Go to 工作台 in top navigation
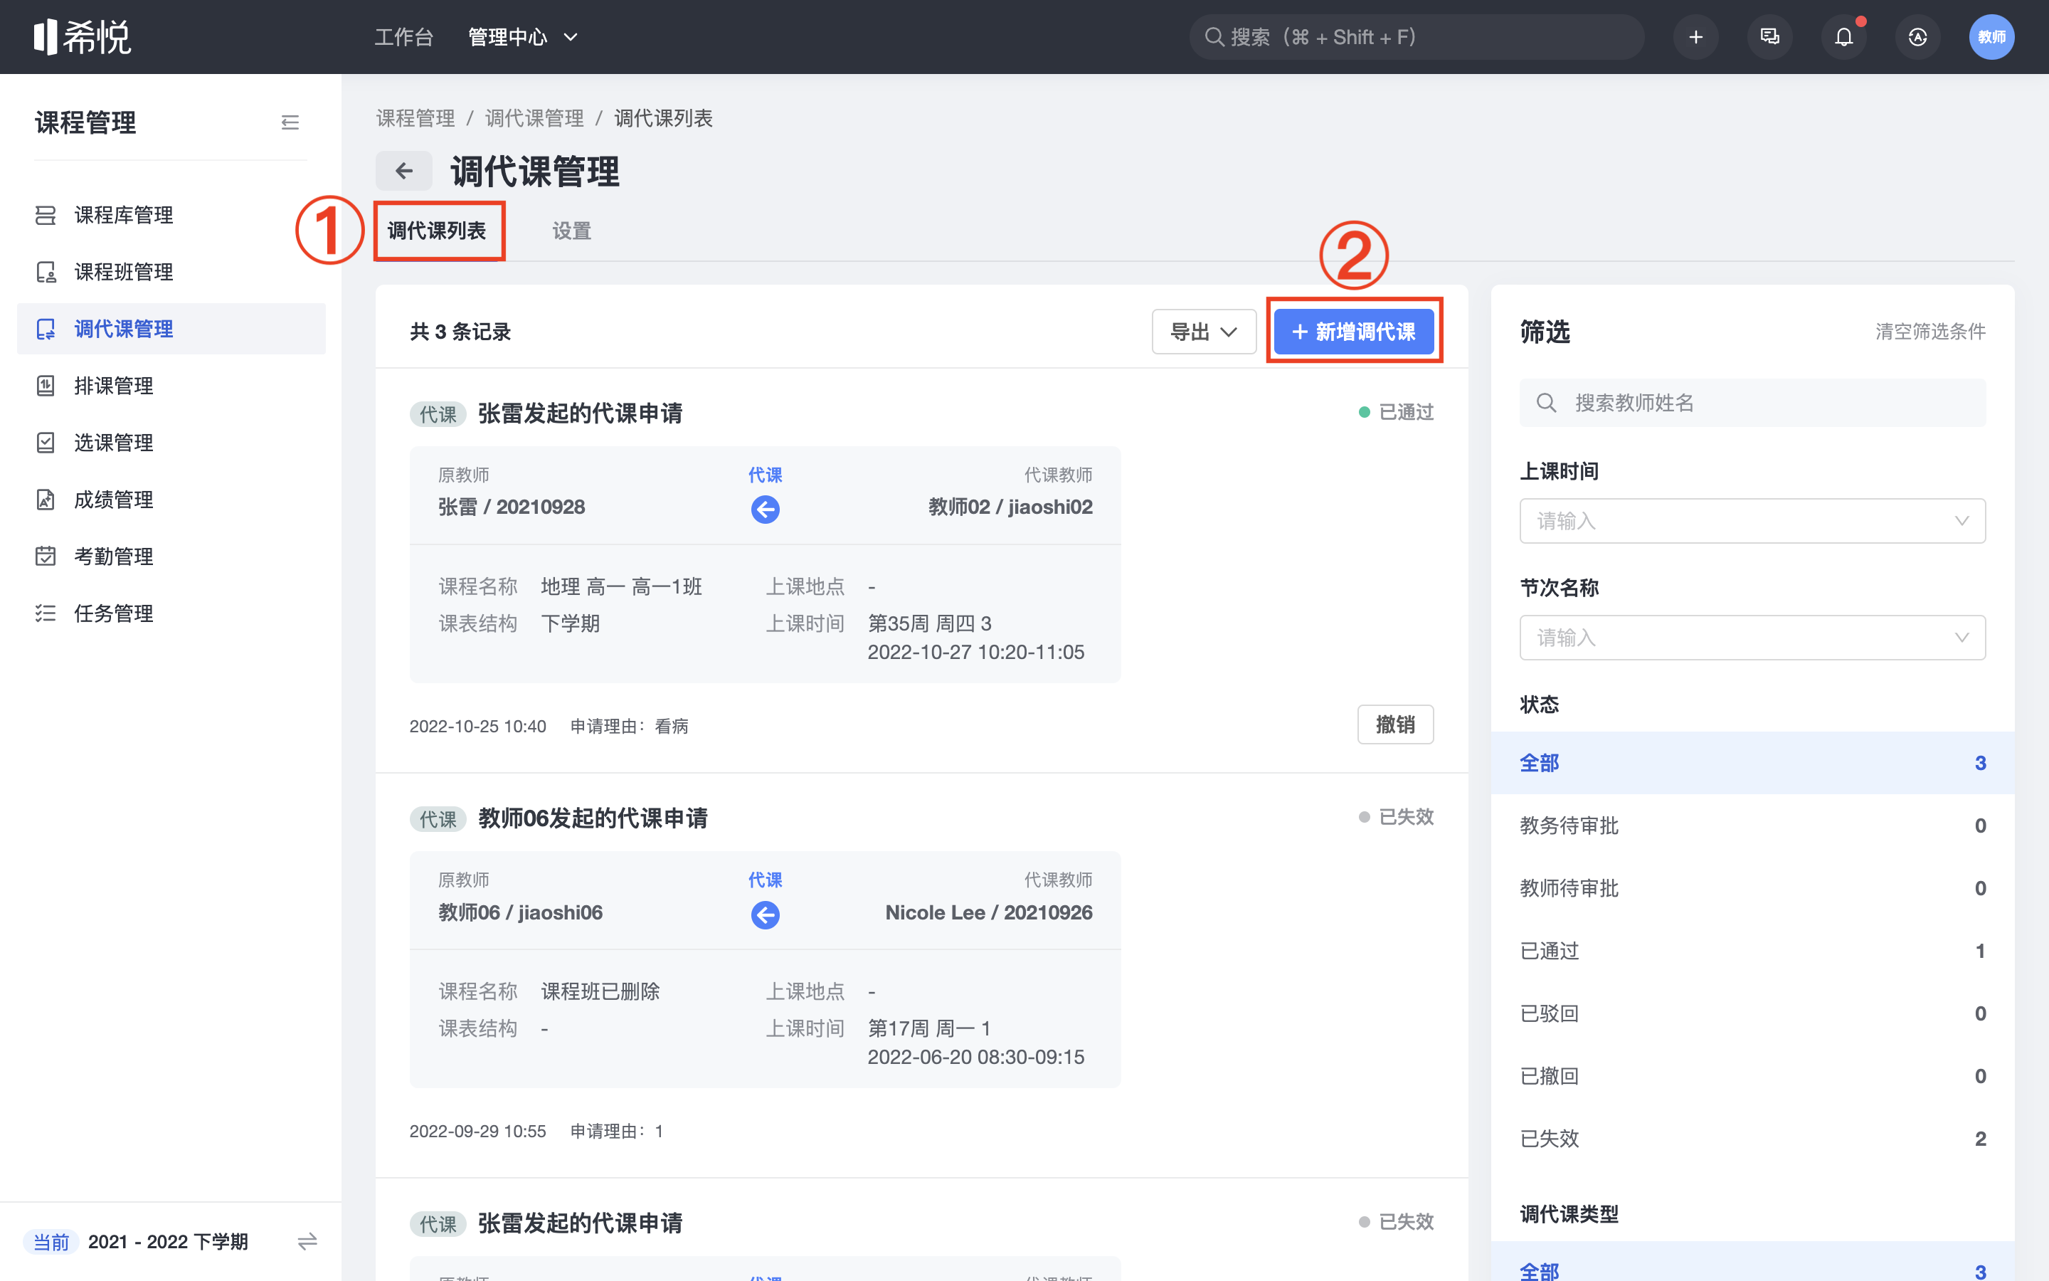This screenshot has width=2049, height=1281. (403, 37)
